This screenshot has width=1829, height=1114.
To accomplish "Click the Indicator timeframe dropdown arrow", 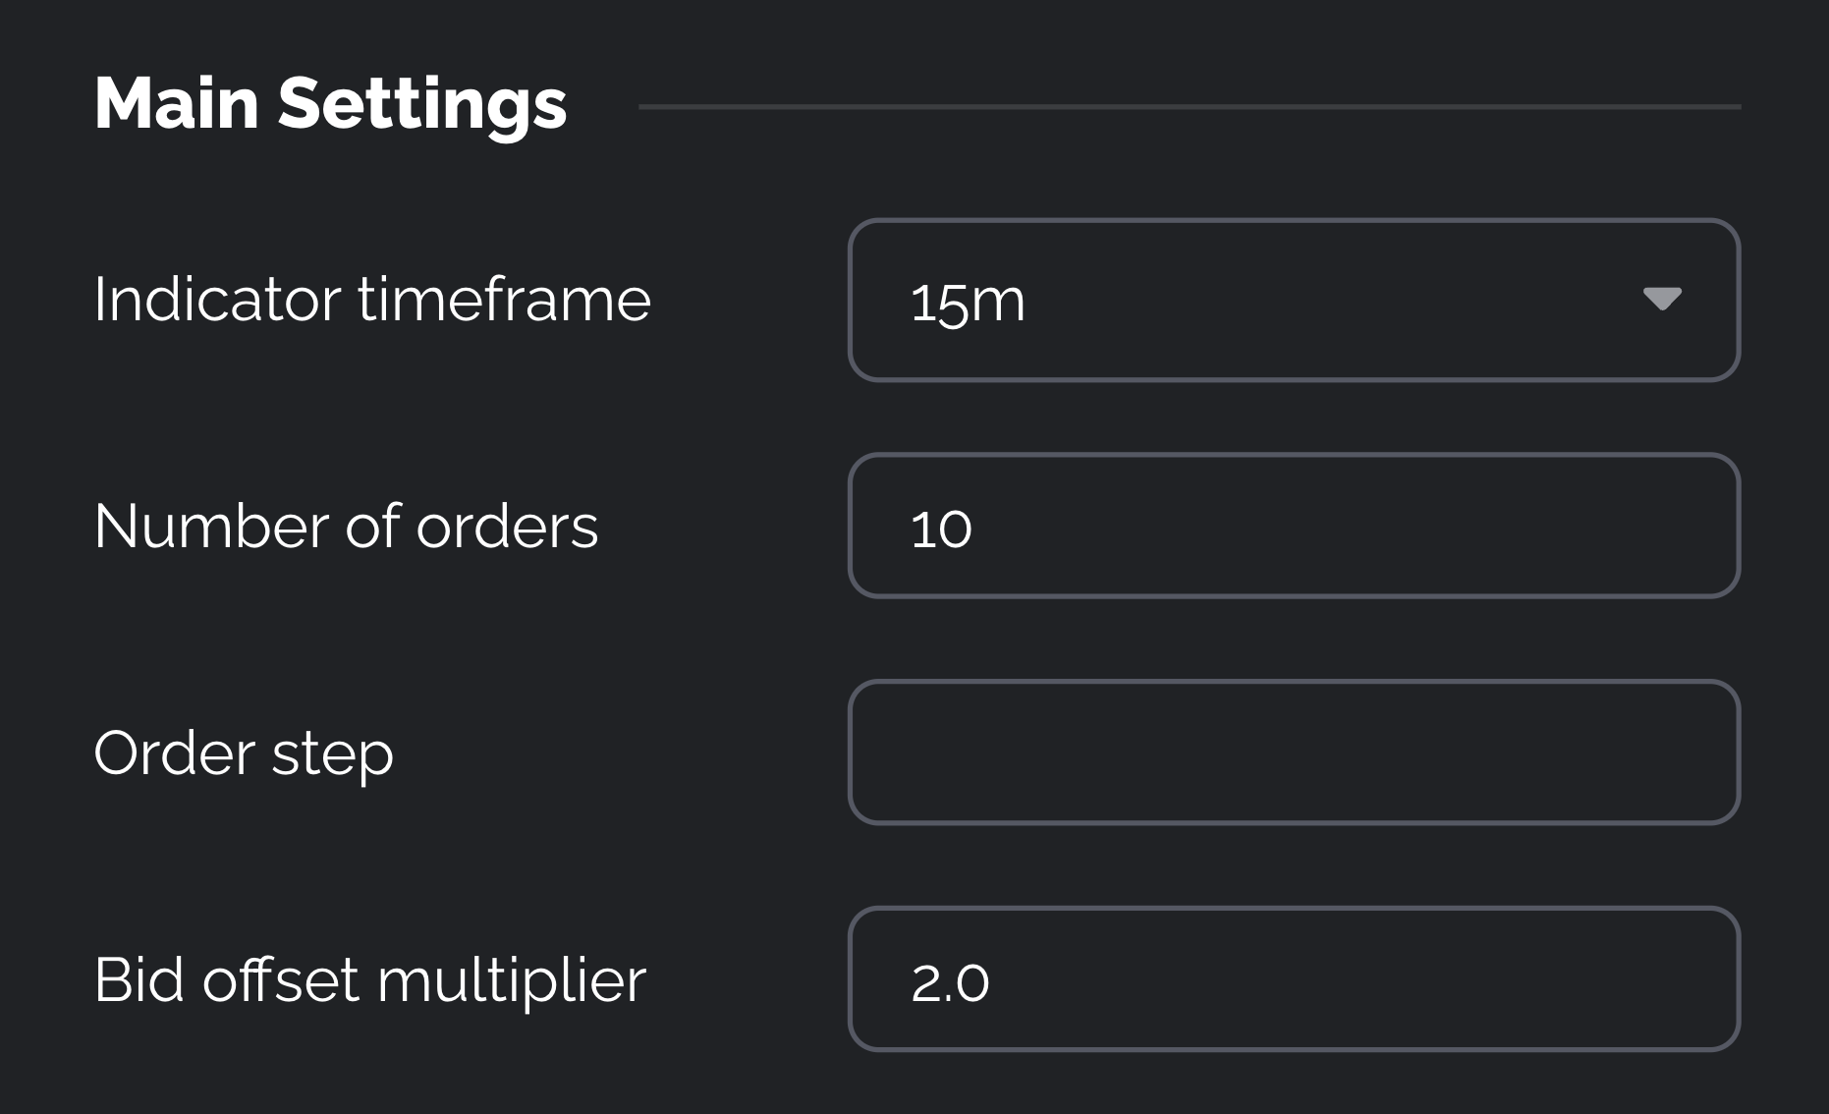I will [x=1662, y=299].
